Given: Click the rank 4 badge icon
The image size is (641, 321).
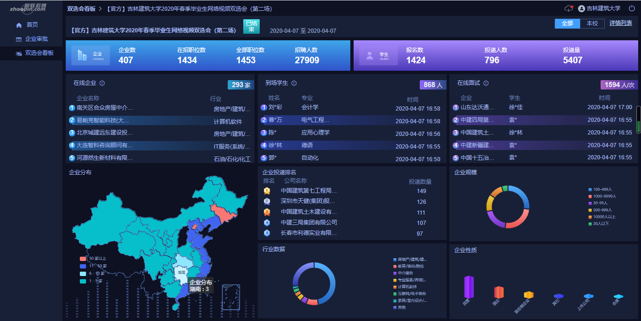Looking at the screenshot, I should (267, 223).
